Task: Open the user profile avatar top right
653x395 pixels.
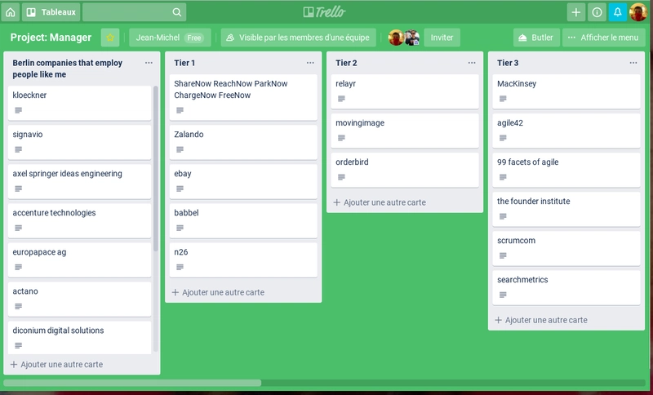Action: [x=637, y=12]
